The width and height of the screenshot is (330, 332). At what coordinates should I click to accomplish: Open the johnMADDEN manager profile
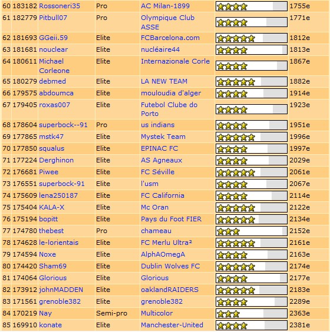[61, 290]
